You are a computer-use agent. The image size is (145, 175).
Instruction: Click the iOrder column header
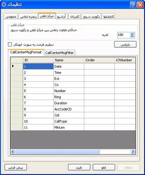tap(99, 60)
